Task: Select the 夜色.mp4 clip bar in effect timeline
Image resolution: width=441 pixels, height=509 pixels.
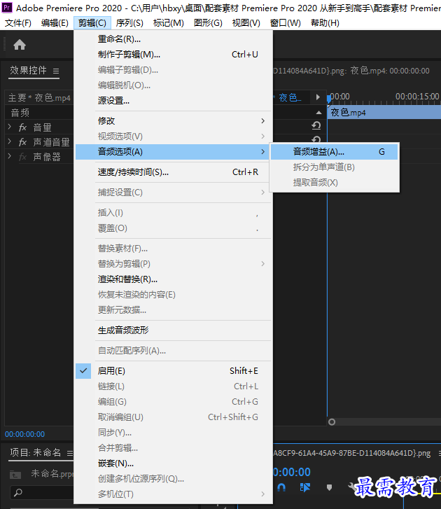Action: point(384,113)
